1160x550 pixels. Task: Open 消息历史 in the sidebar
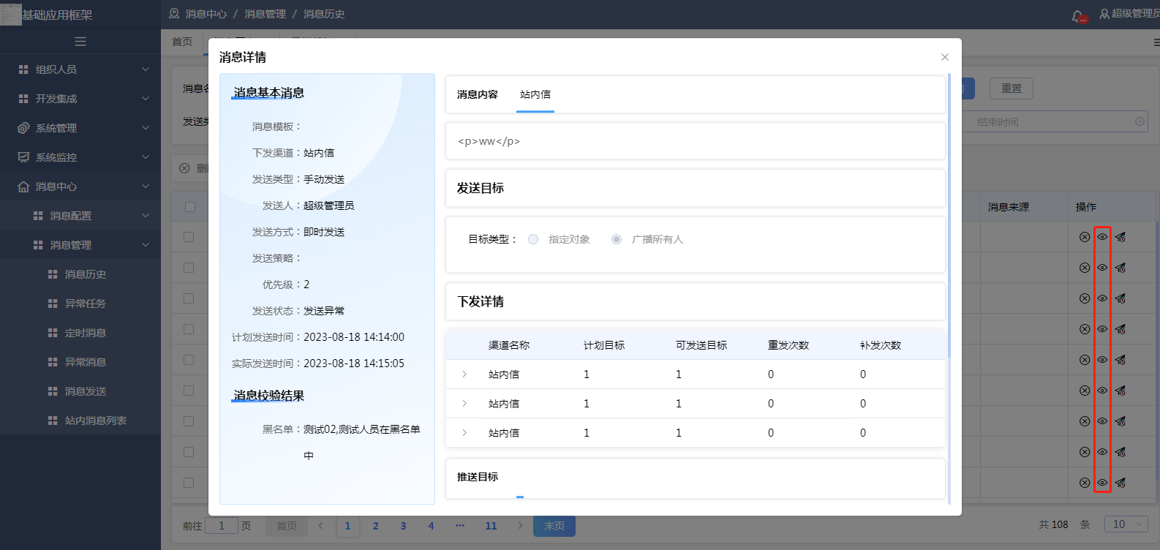tap(86, 274)
